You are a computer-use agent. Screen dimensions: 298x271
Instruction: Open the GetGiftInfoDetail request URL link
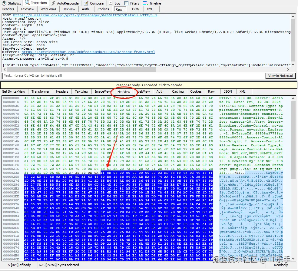[85, 15]
